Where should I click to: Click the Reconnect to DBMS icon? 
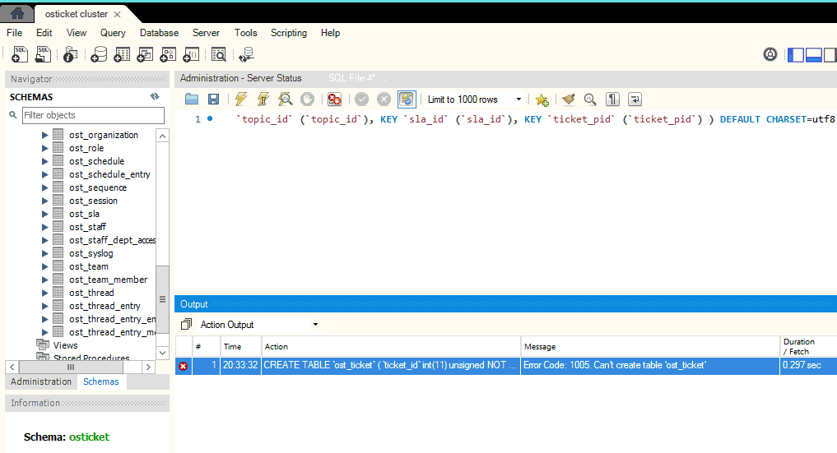click(245, 55)
